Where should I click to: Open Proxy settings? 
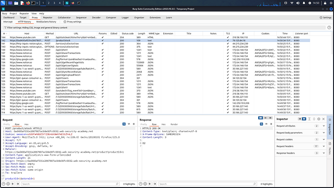[x=73, y=22]
